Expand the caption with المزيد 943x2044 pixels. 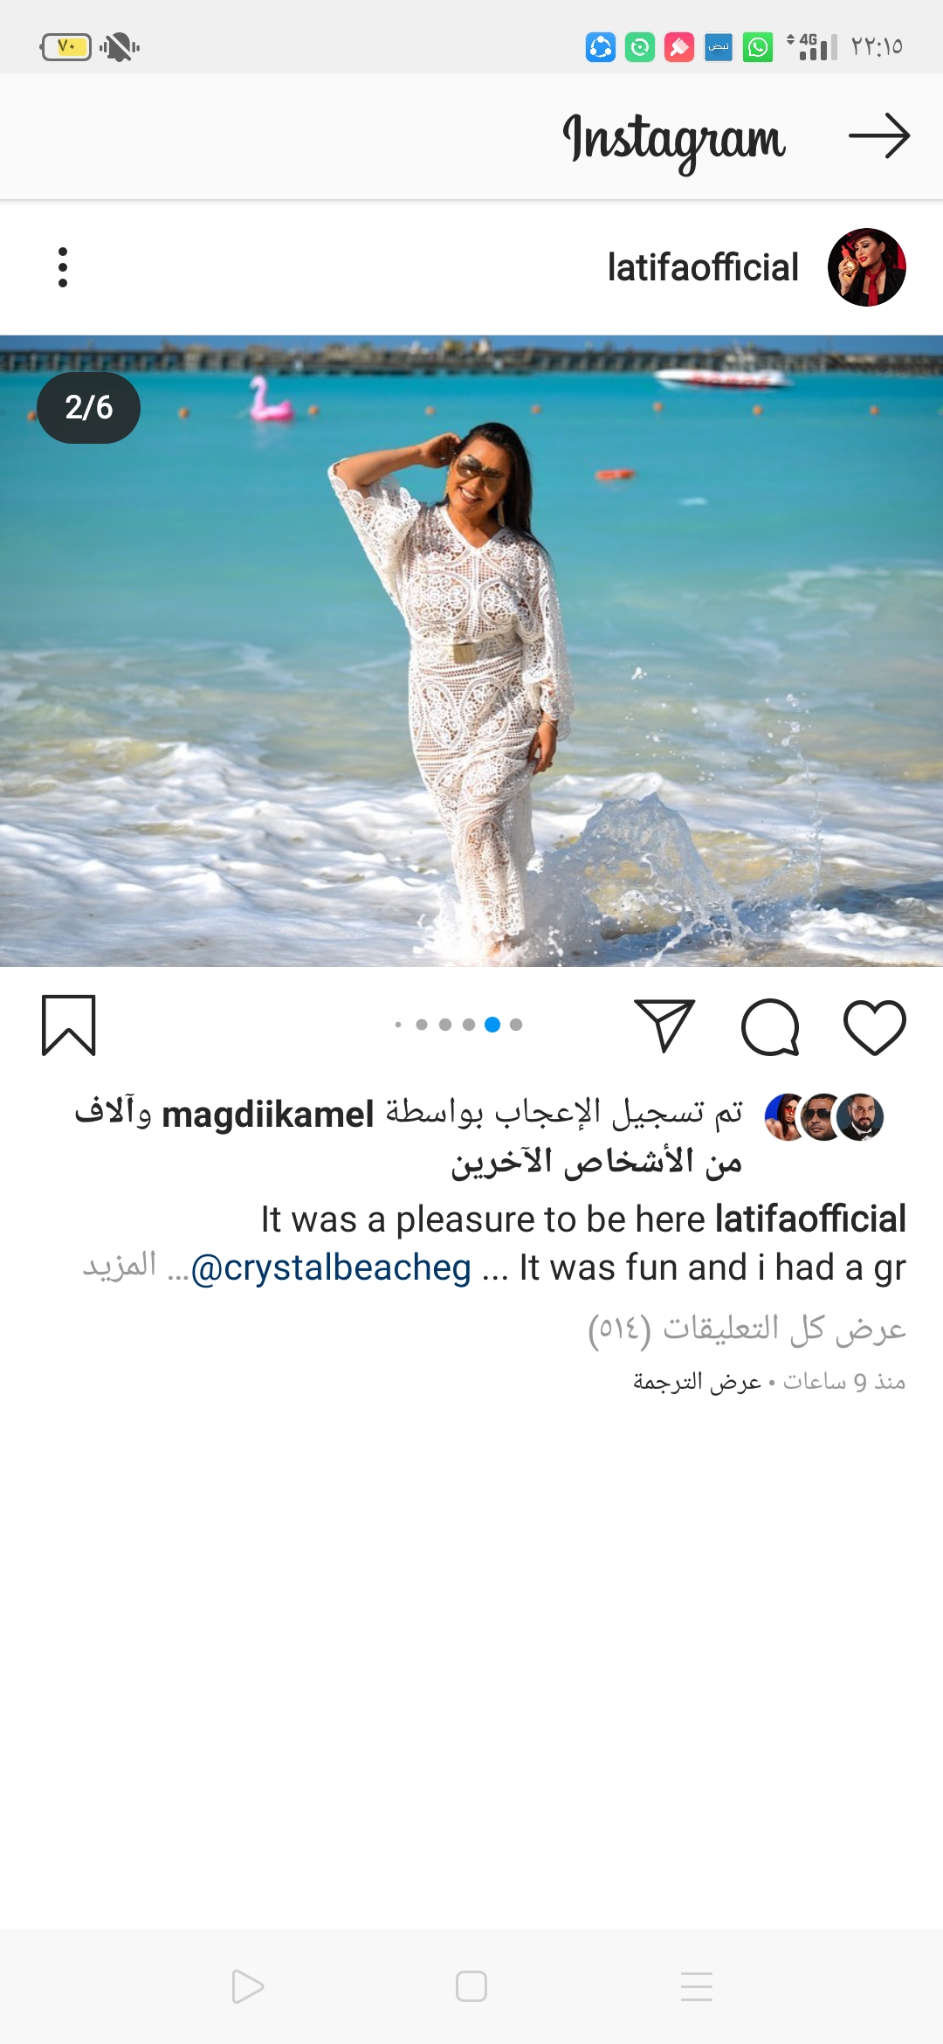120,1265
